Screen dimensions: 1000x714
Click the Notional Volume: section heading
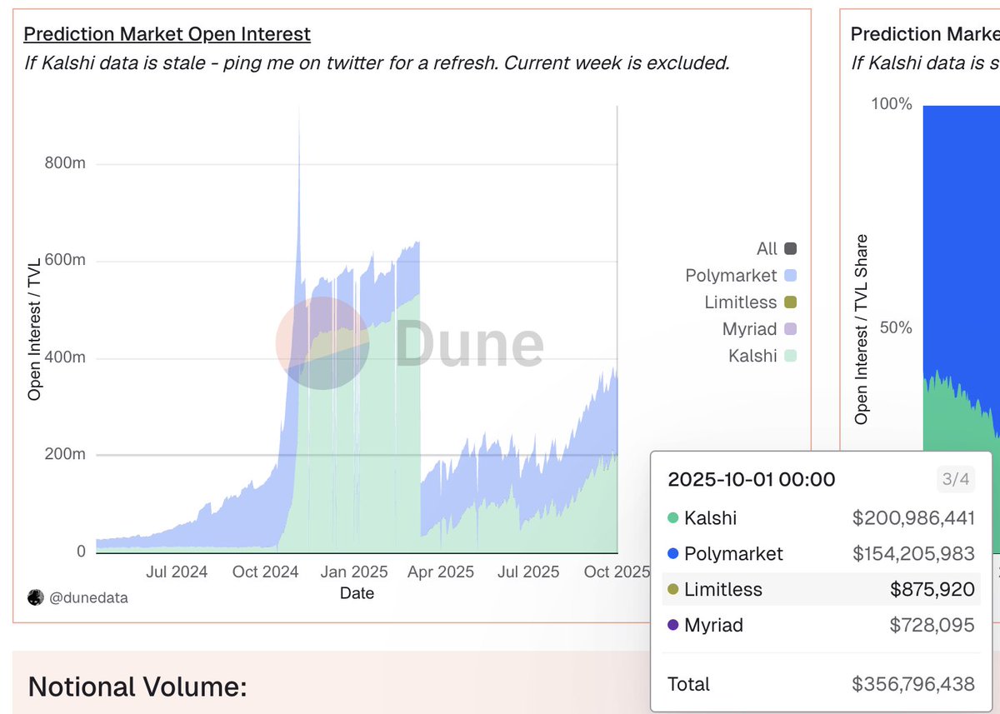(137, 687)
